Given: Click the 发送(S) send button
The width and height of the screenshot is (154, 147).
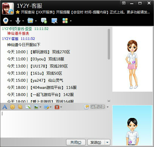Looking at the screenshot, I should [96, 142].
